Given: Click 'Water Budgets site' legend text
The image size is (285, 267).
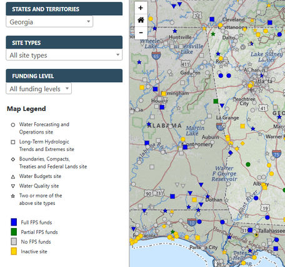Looking at the screenshot, I should [40, 176].
